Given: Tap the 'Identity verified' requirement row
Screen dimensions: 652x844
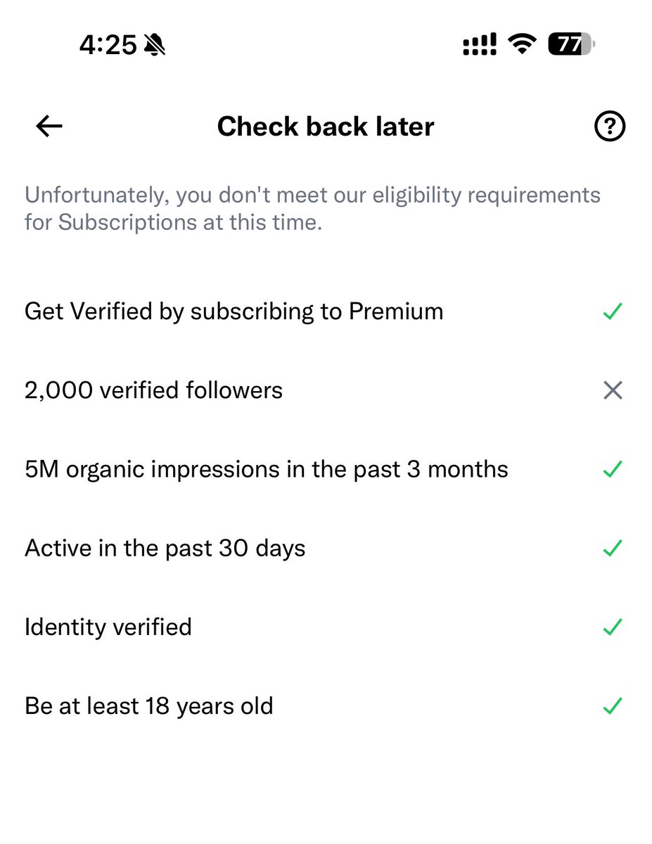Looking at the screenshot, I should click(x=108, y=627).
